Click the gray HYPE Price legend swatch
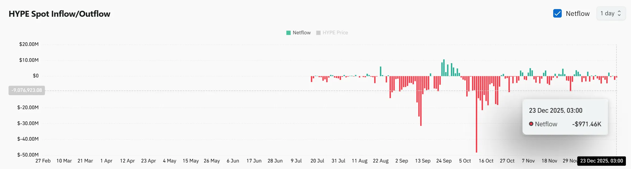This screenshot has height=169, width=631. tap(318, 33)
